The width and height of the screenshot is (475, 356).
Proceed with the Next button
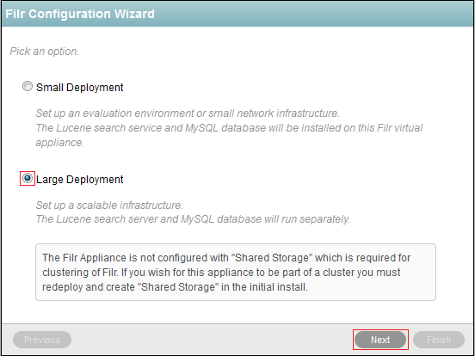pyautogui.click(x=380, y=340)
